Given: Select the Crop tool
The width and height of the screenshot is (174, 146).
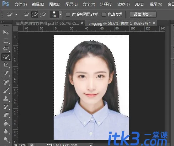Looking at the screenshot, I should (6, 65).
